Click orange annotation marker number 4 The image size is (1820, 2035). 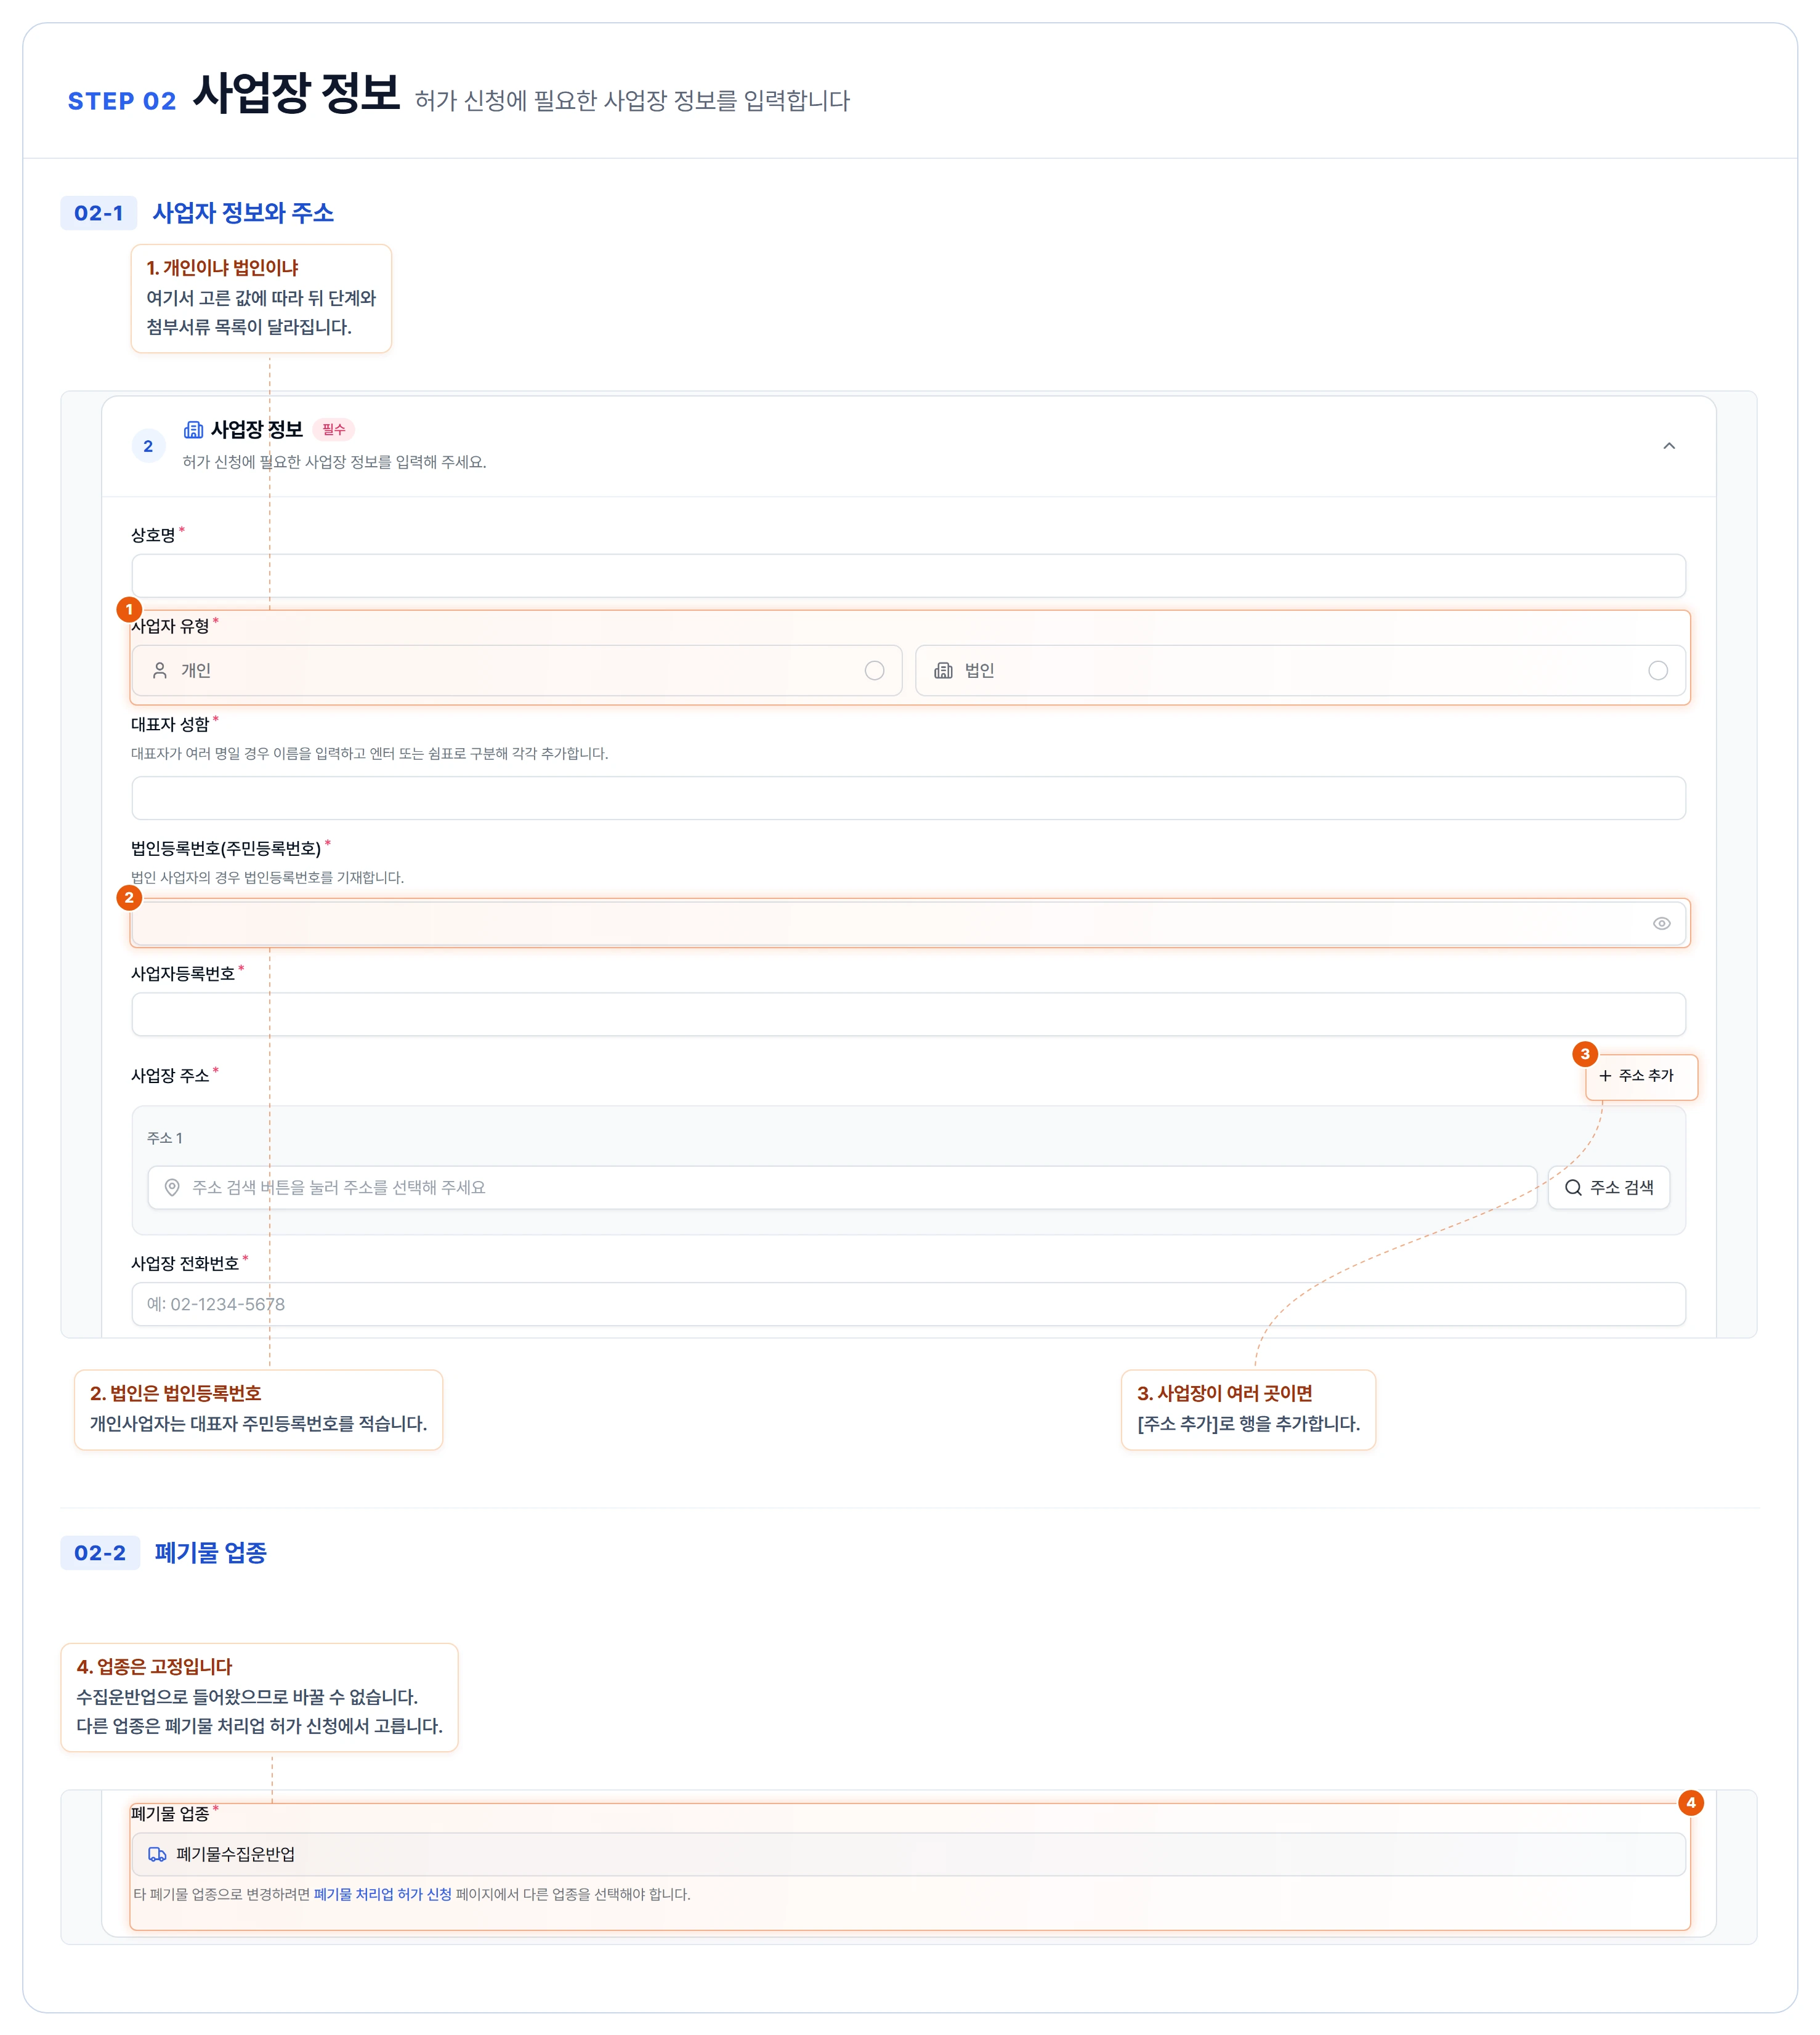click(x=1691, y=1803)
